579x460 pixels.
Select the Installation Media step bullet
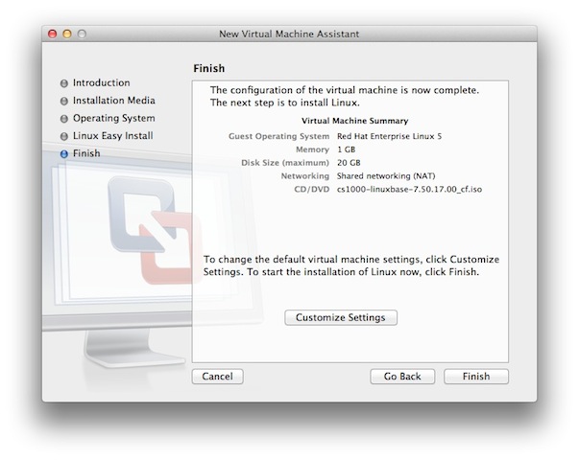[64, 101]
